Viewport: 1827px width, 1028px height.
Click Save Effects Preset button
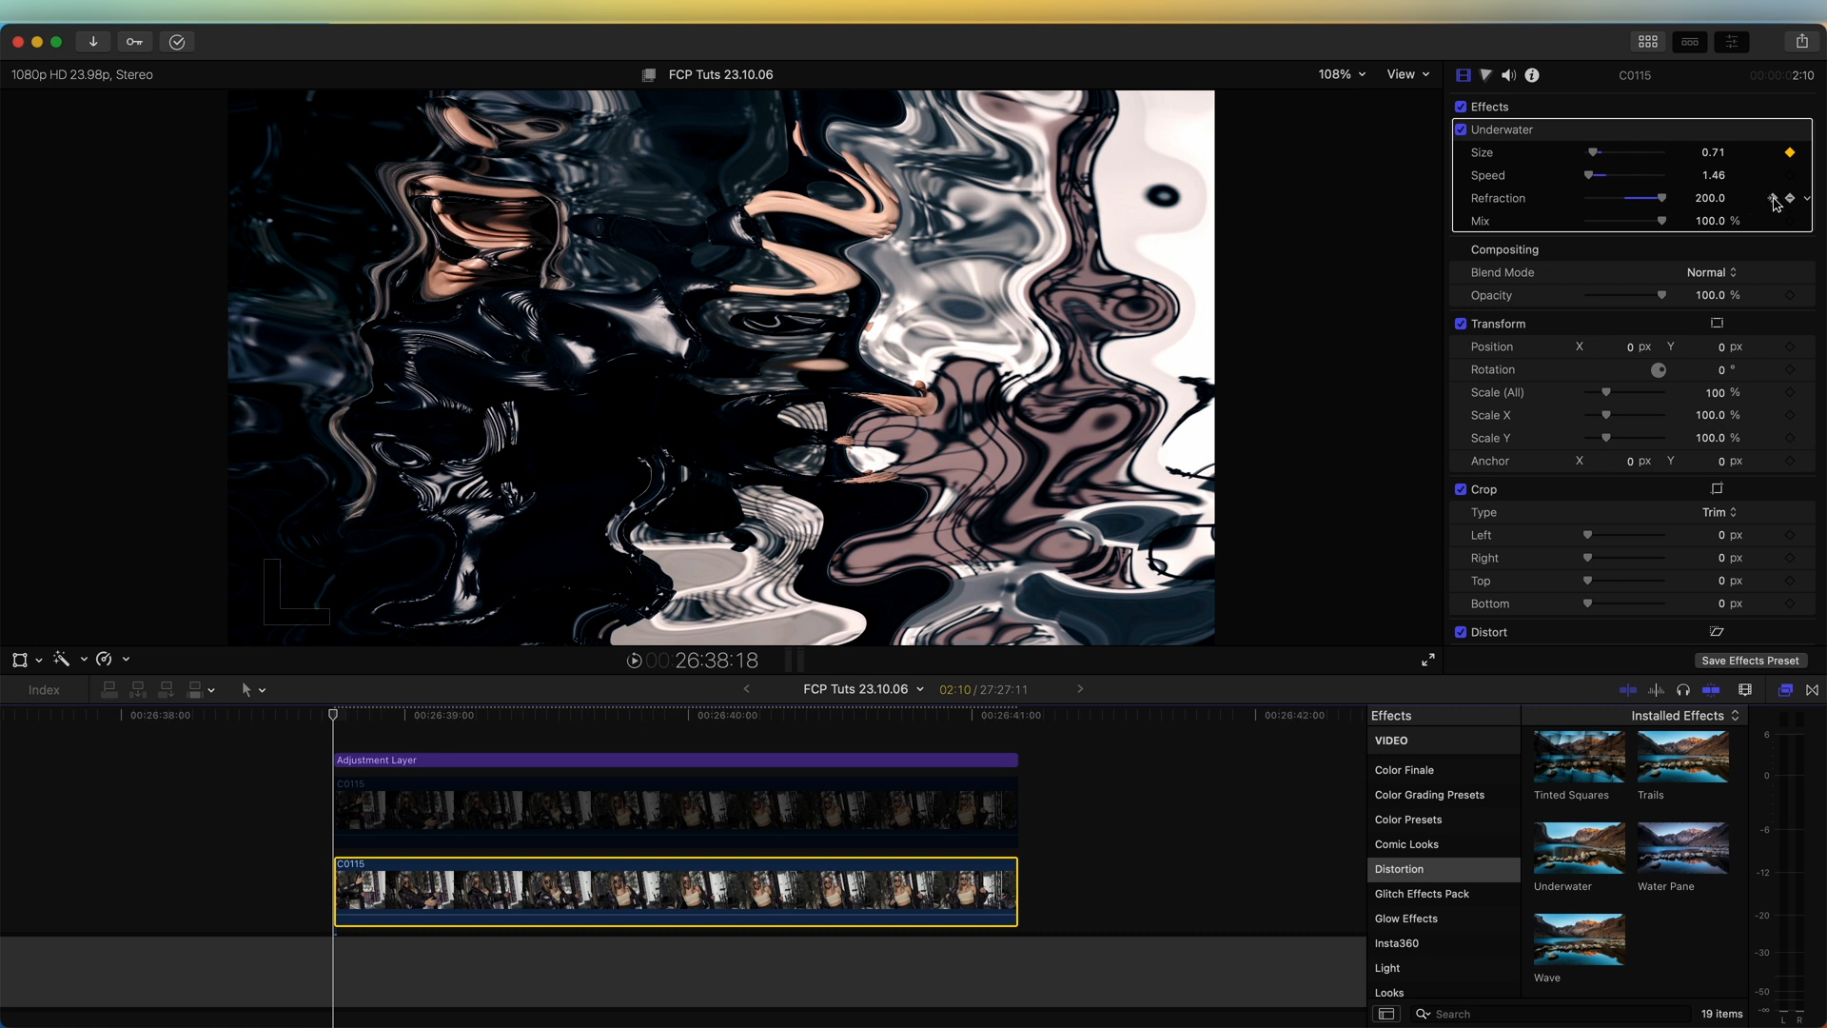point(1750,661)
